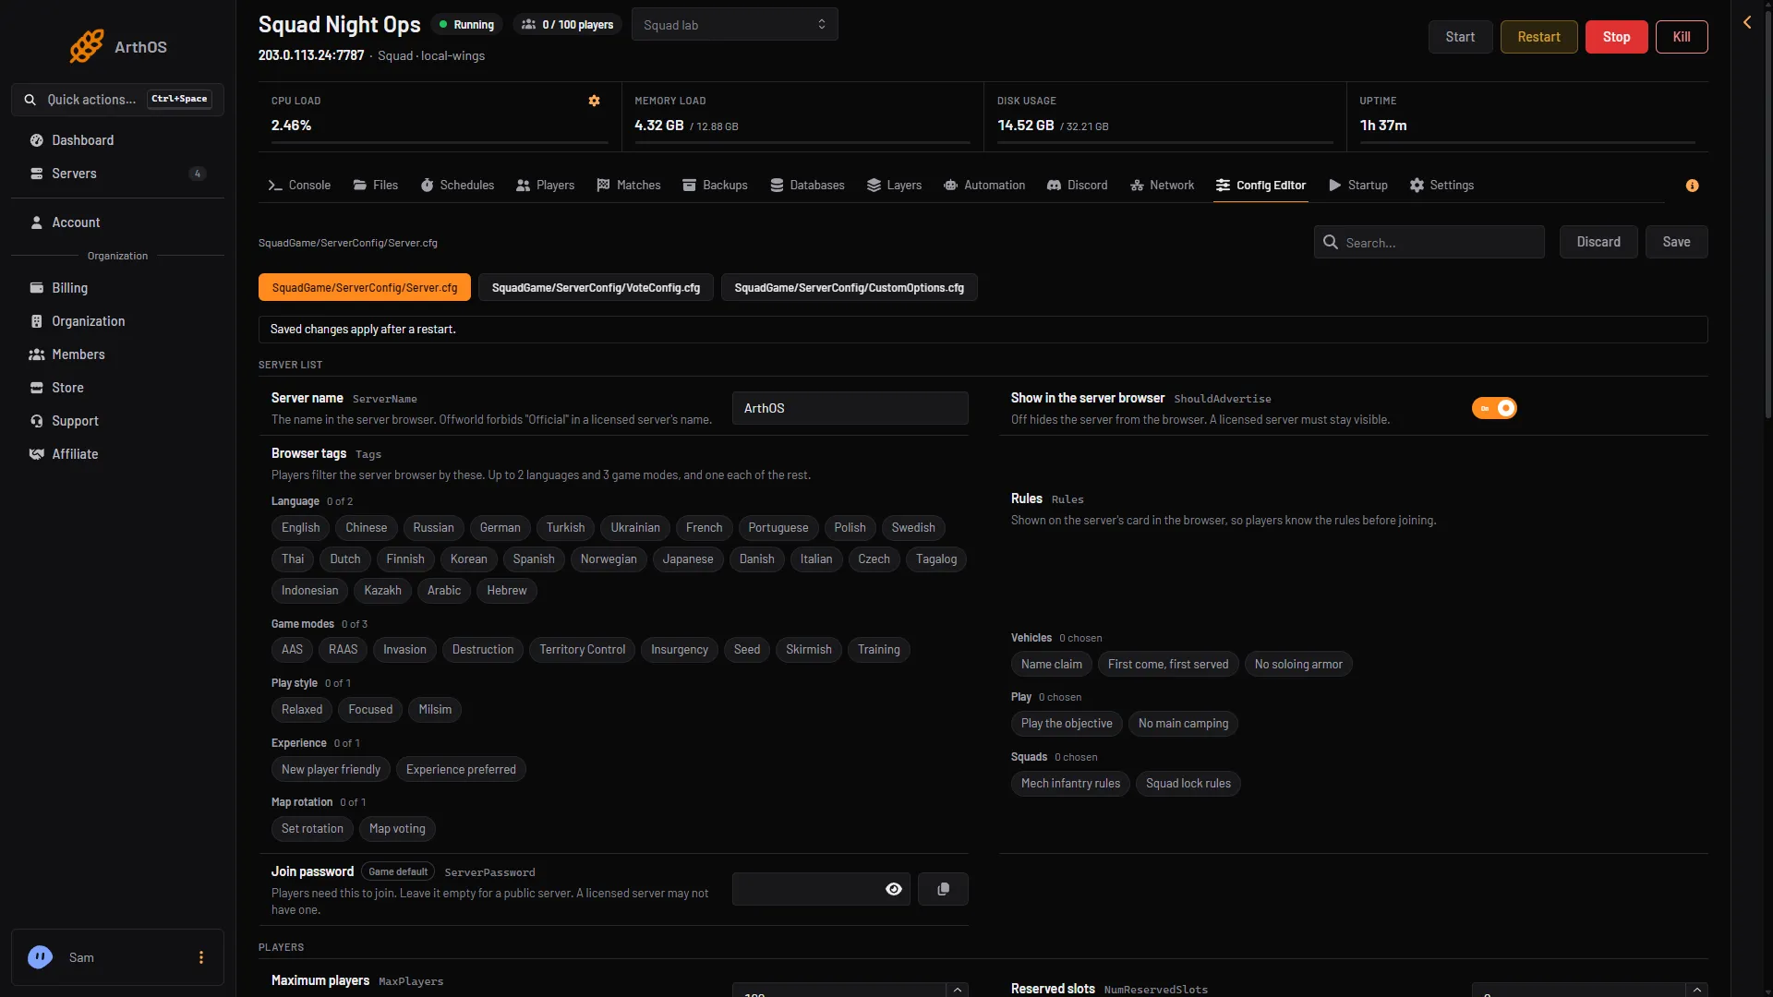Select the Milsim play style tag
1773x997 pixels.
(435, 710)
